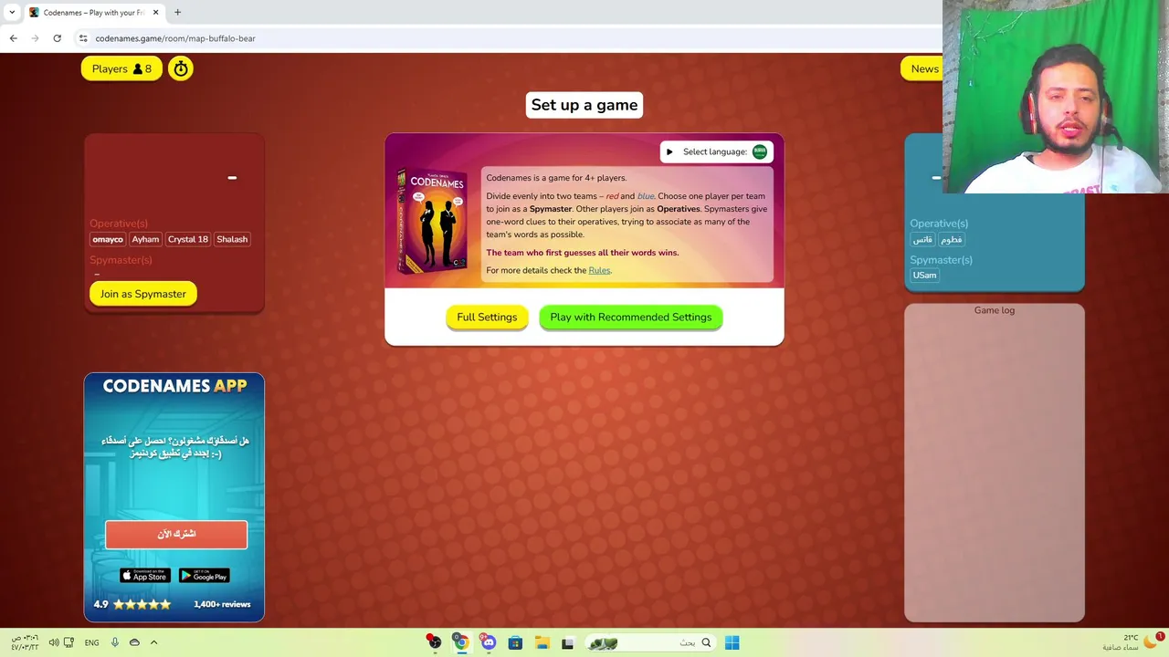Open the terminal-like taskbar app icon

pyautogui.click(x=567, y=642)
